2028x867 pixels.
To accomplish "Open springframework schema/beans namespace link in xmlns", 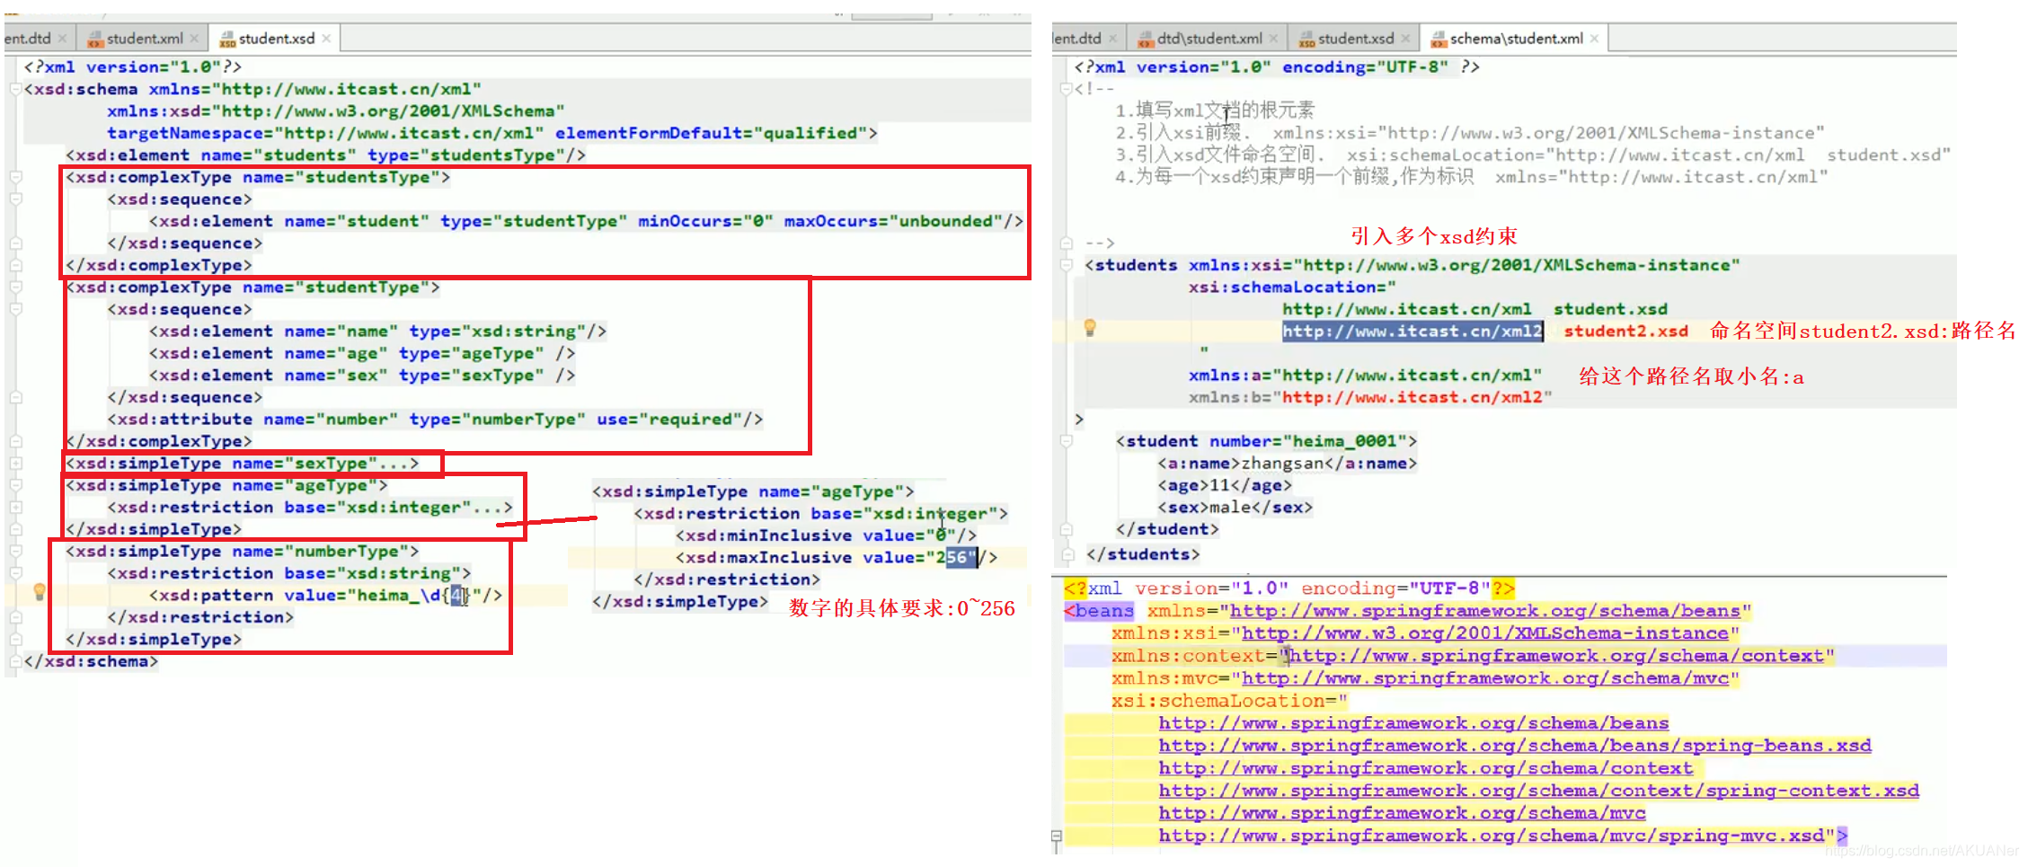I will 1485,611.
